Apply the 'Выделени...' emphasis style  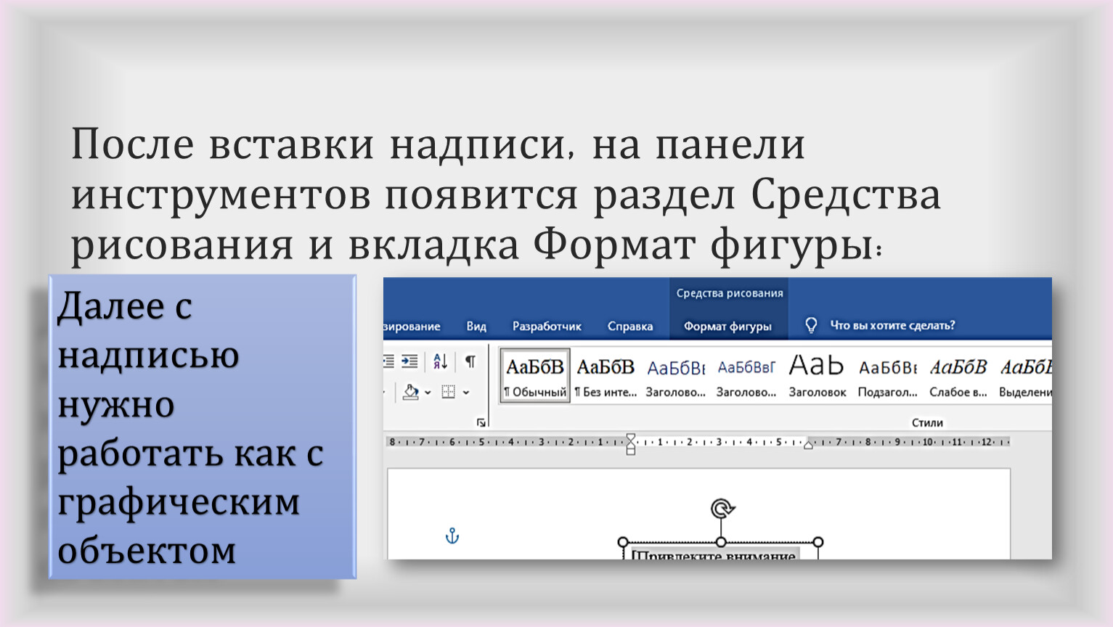(x=1024, y=376)
